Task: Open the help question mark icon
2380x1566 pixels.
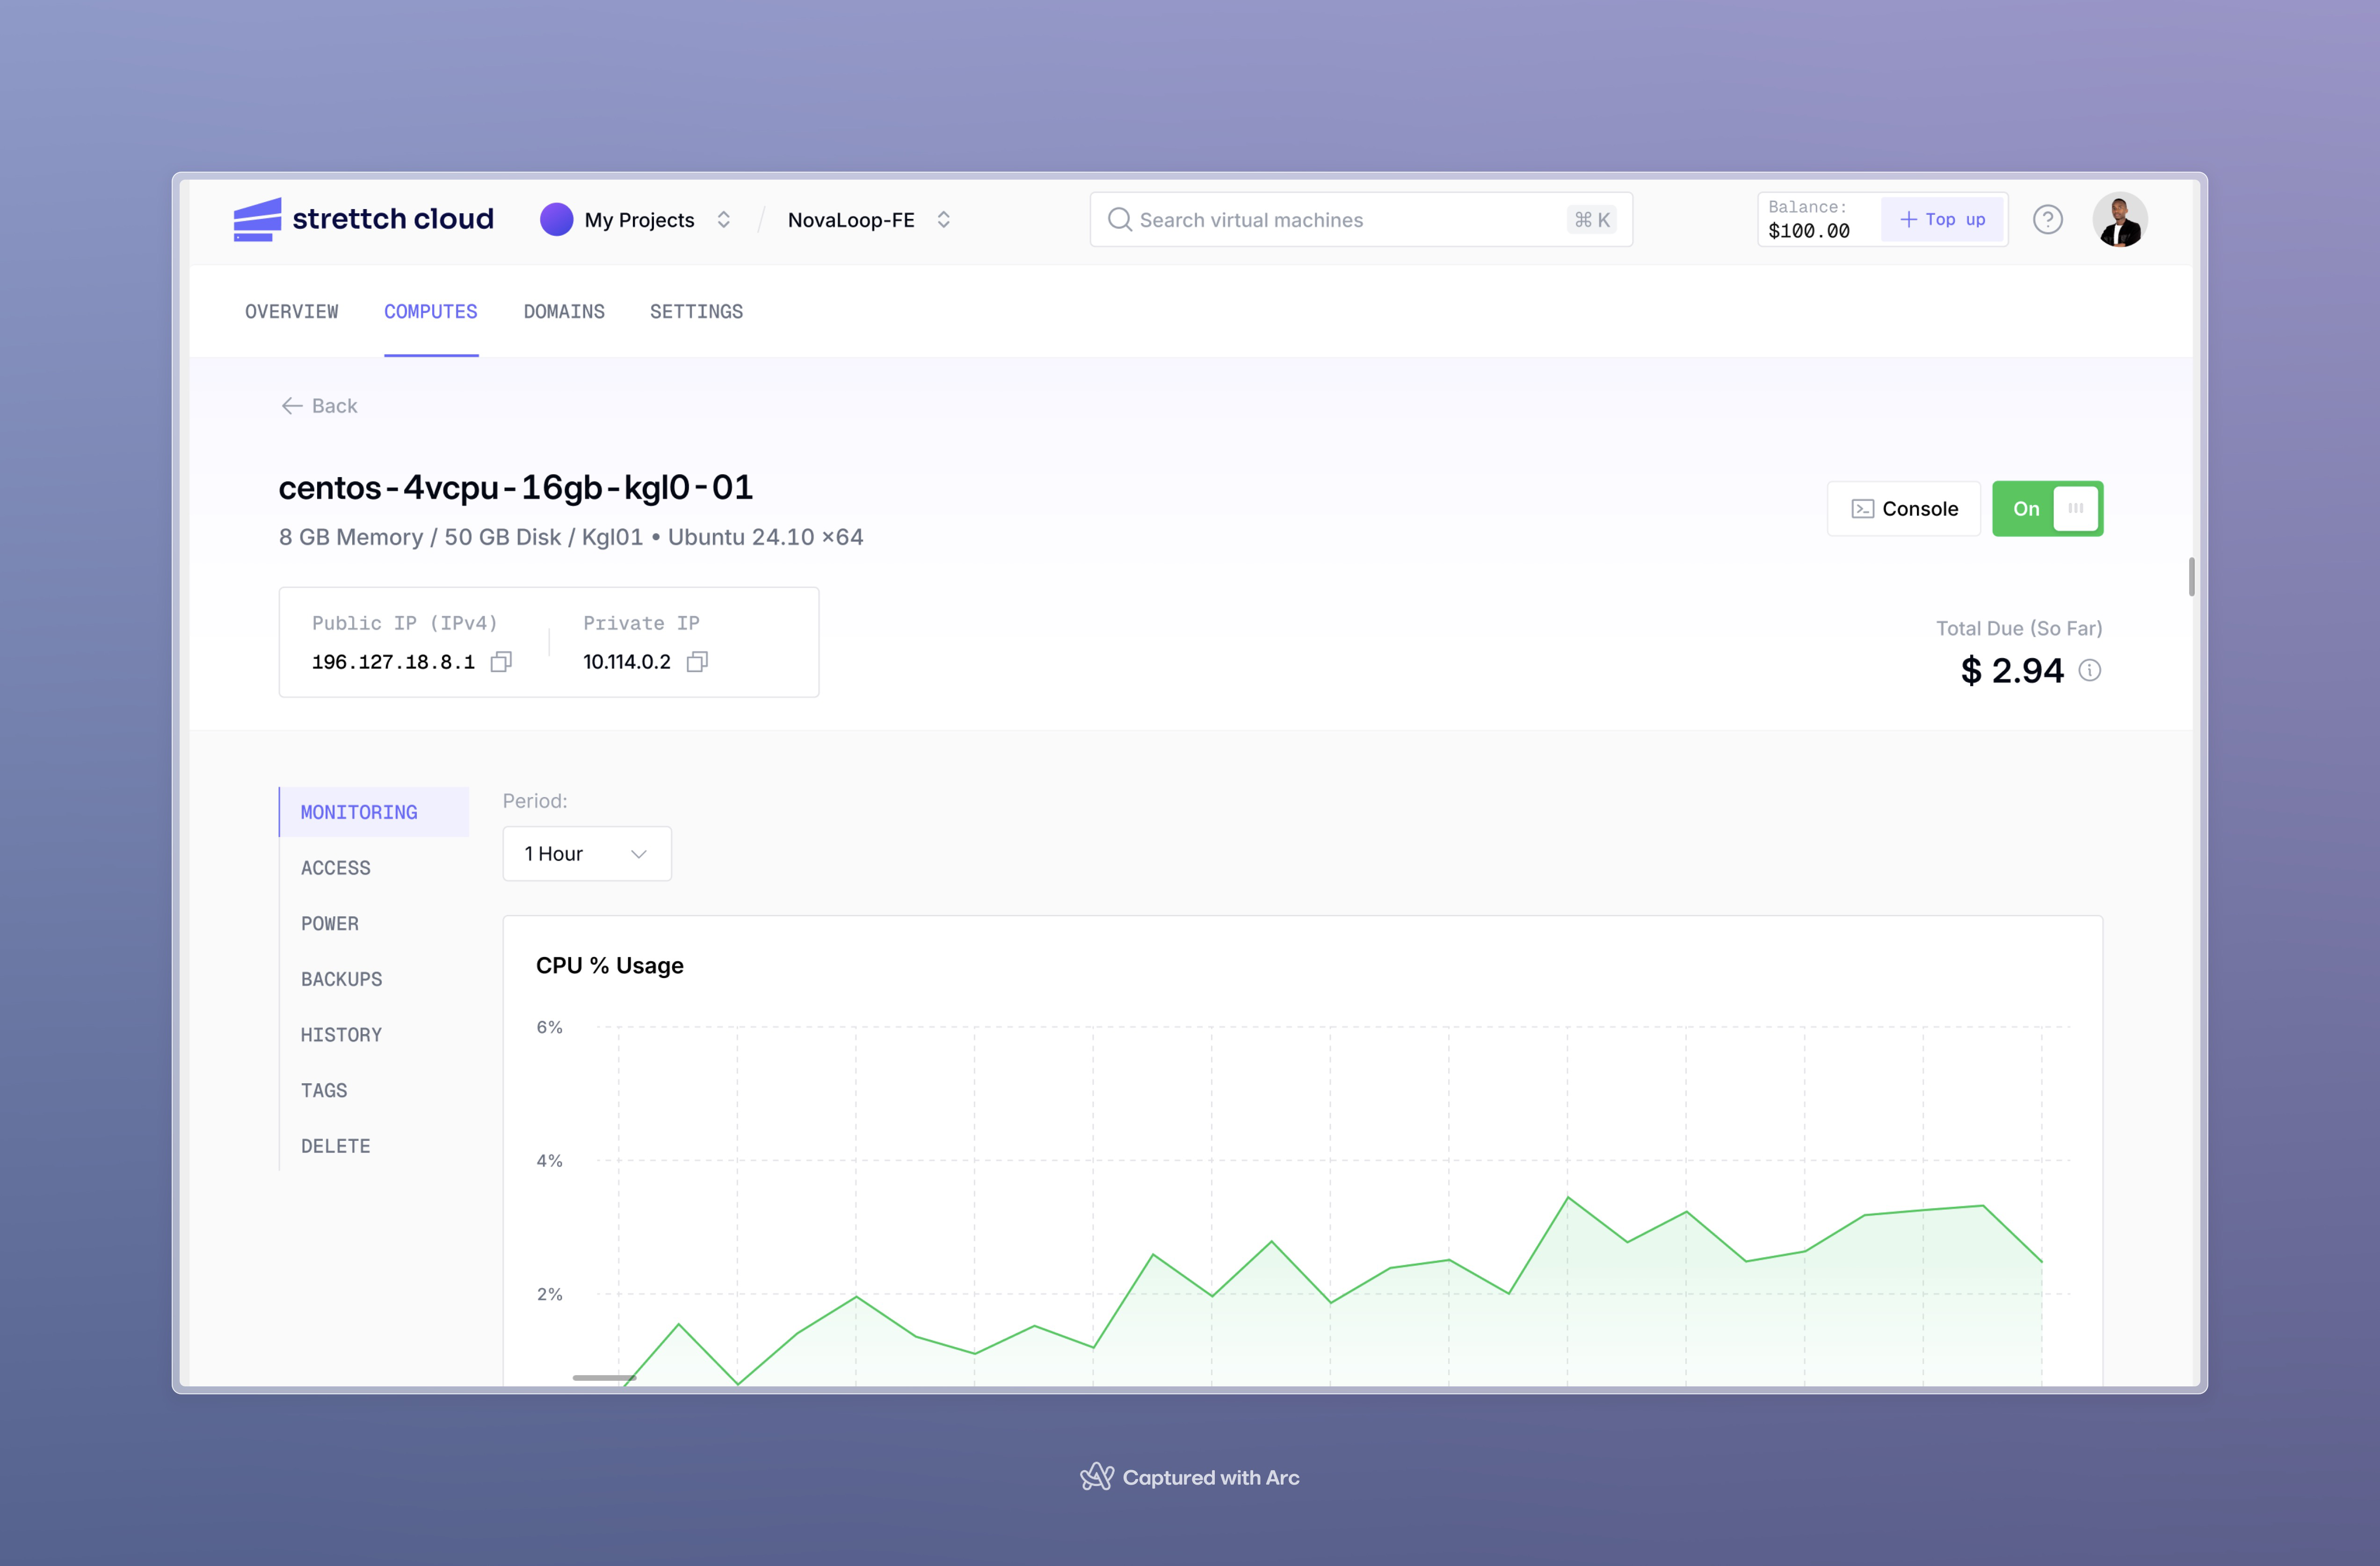Action: point(2047,219)
